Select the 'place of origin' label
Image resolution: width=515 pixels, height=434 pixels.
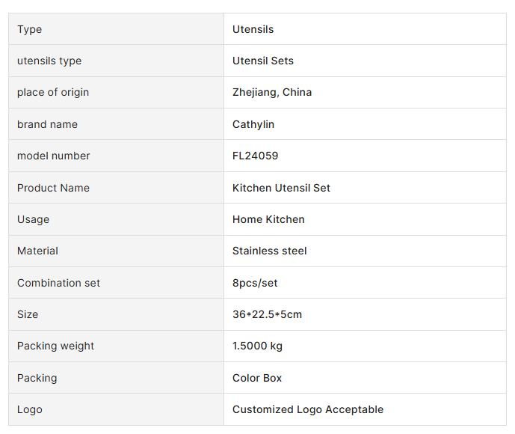53,93
